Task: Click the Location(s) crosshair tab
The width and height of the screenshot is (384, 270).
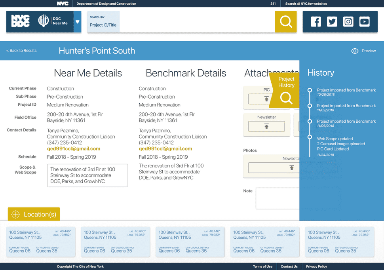Action: [34, 214]
